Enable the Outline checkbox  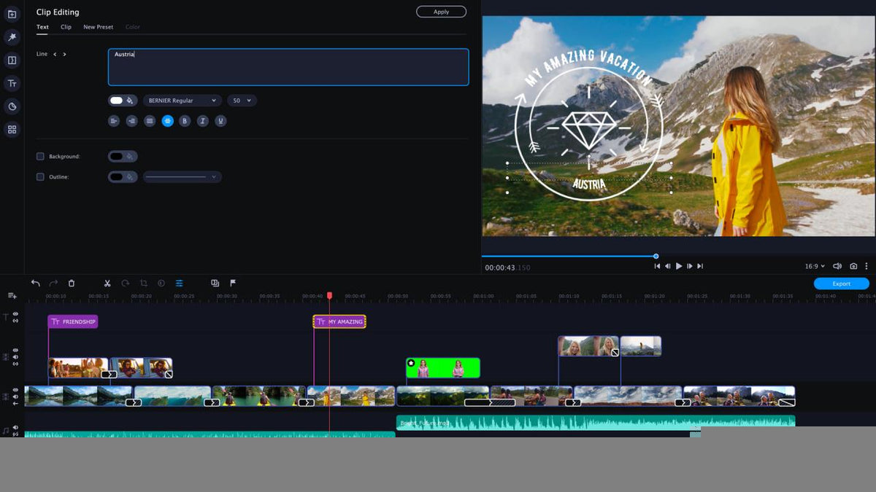[x=40, y=176]
